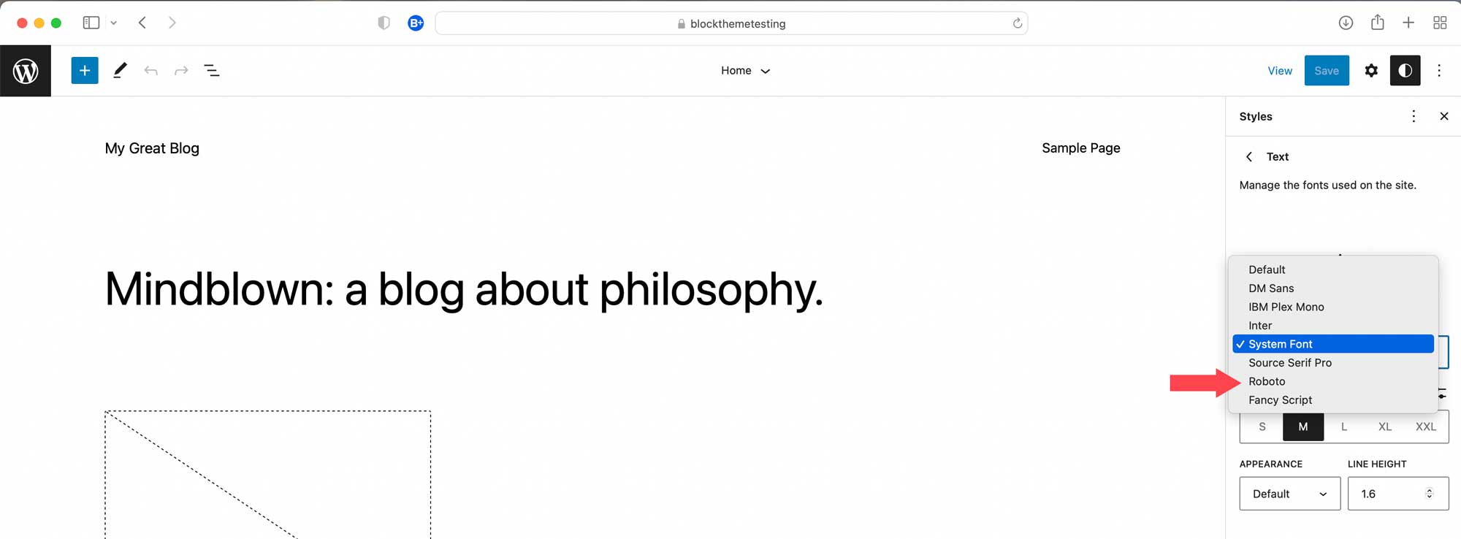This screenshot has width=1461, height=539.
Task: Select the S font size
Action: point(1262,427)
